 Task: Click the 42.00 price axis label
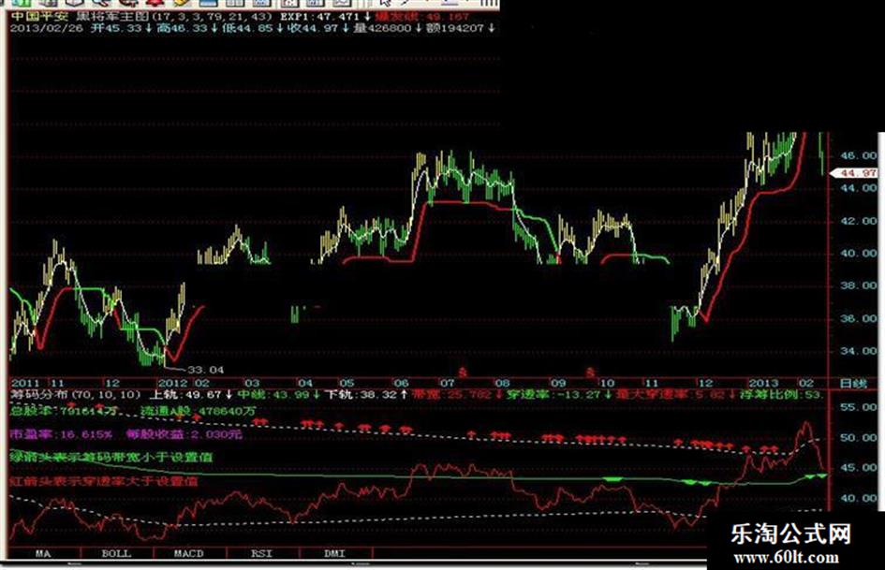click(859, 221)
